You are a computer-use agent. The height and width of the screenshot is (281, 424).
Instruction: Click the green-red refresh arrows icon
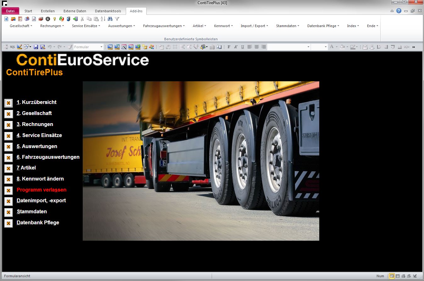coord(62,19)
